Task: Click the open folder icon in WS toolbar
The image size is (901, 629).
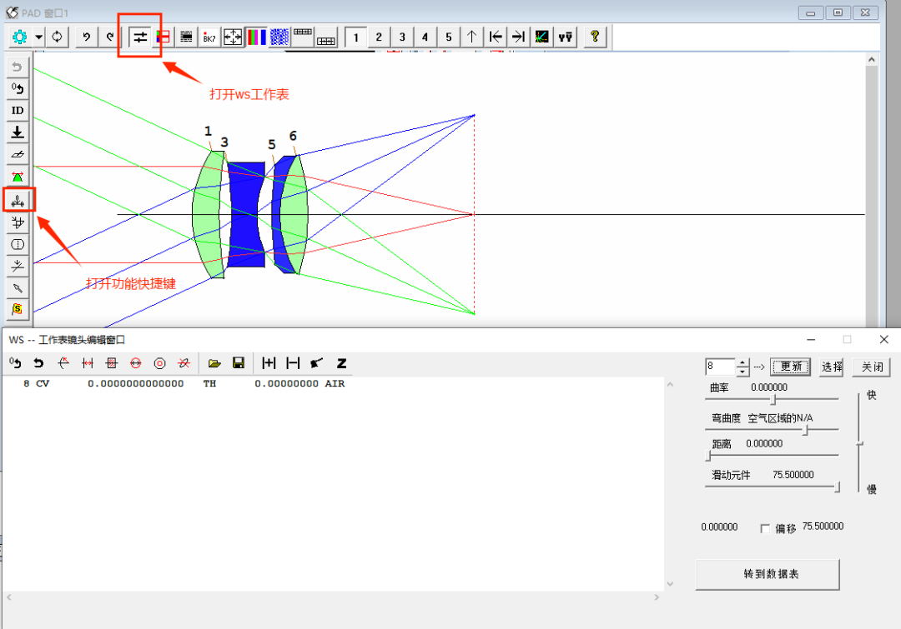Action: (214, 363)
